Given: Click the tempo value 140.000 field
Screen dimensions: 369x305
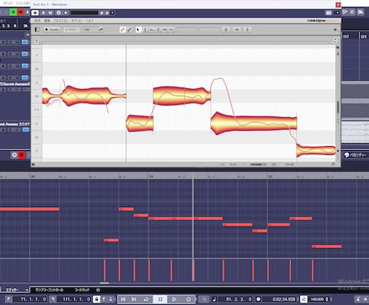Looking at the screenshot, I should 318,299.
